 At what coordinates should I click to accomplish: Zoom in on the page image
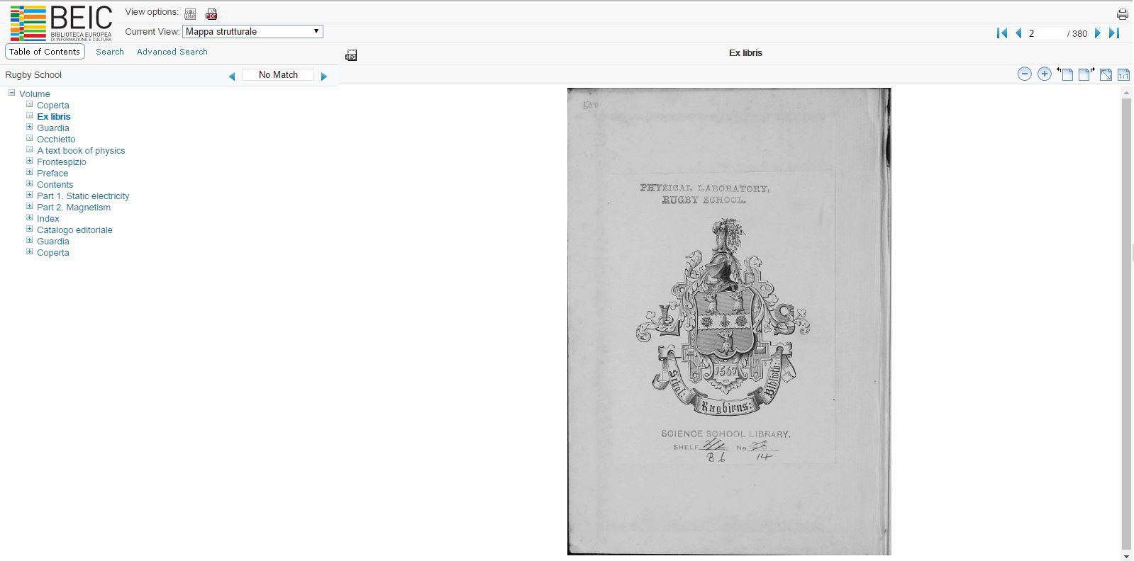point(1044,74)
